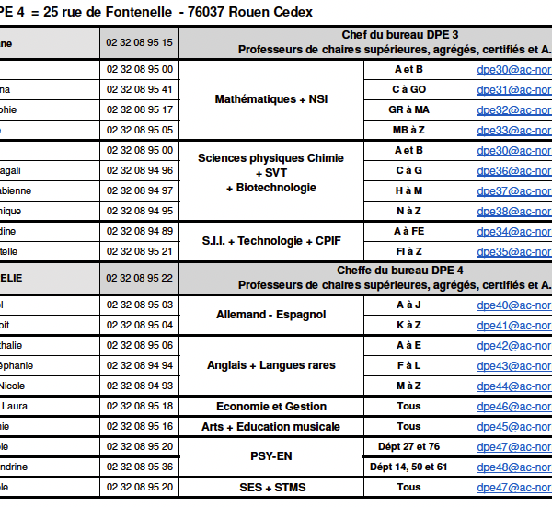Open the dpe41@ac-nor email link
Image resolution: width=552 pixels, height=507 pixels.
click(514, 326)
